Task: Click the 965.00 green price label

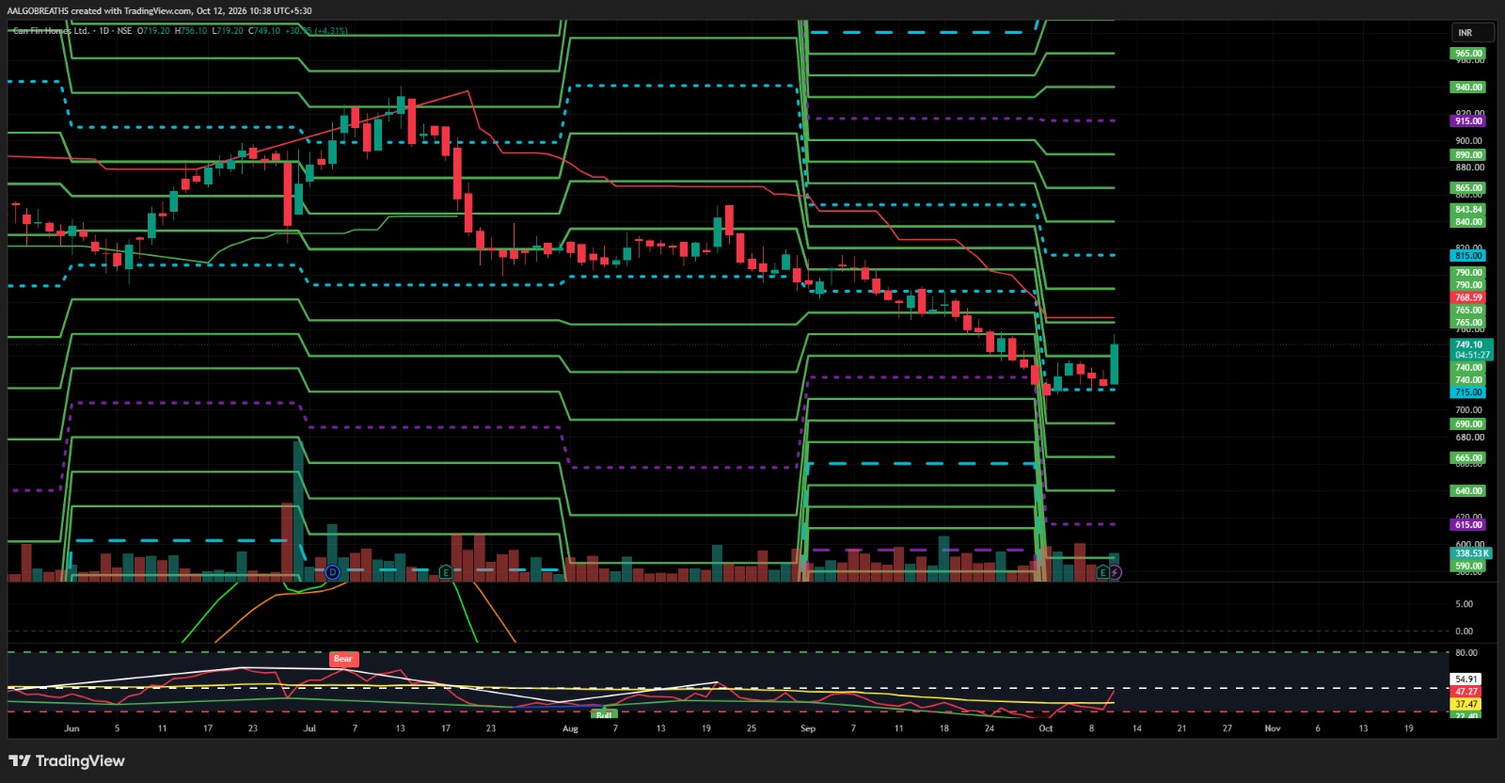Action: click(x=1468, y=54)
